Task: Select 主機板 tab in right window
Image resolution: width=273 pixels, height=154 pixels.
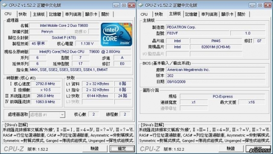Action: click(175, 14)
